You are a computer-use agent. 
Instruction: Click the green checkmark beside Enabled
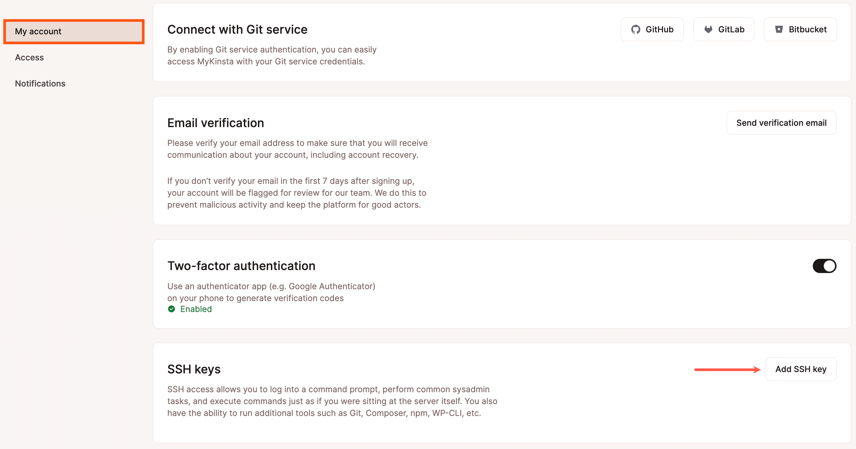[171, 309]
